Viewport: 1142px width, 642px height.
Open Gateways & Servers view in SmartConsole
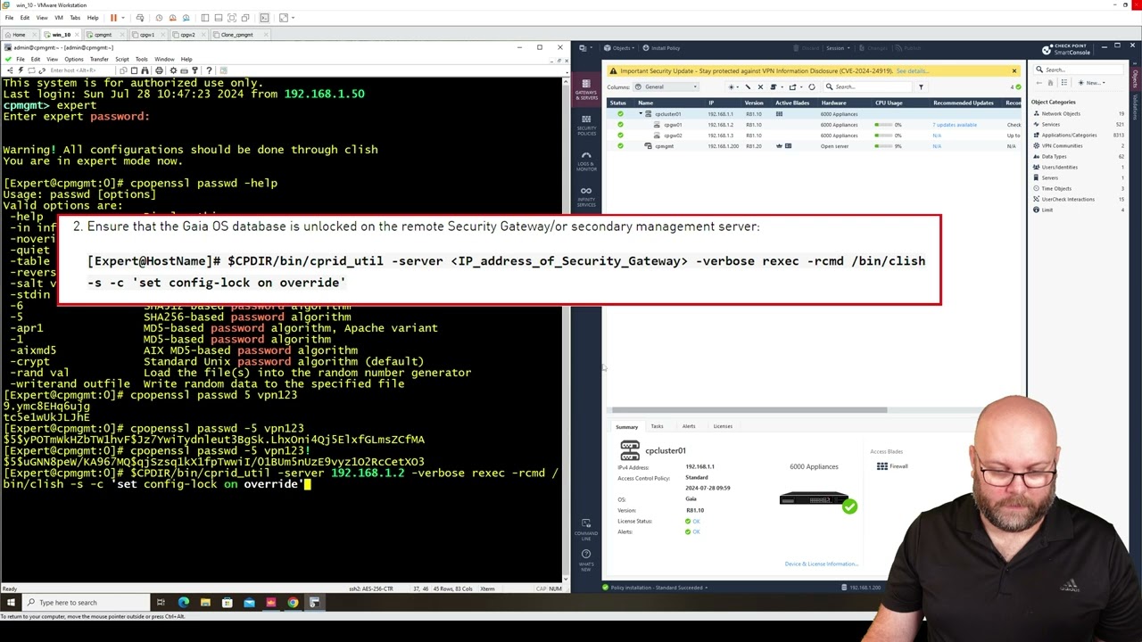[x=586, y=88]
